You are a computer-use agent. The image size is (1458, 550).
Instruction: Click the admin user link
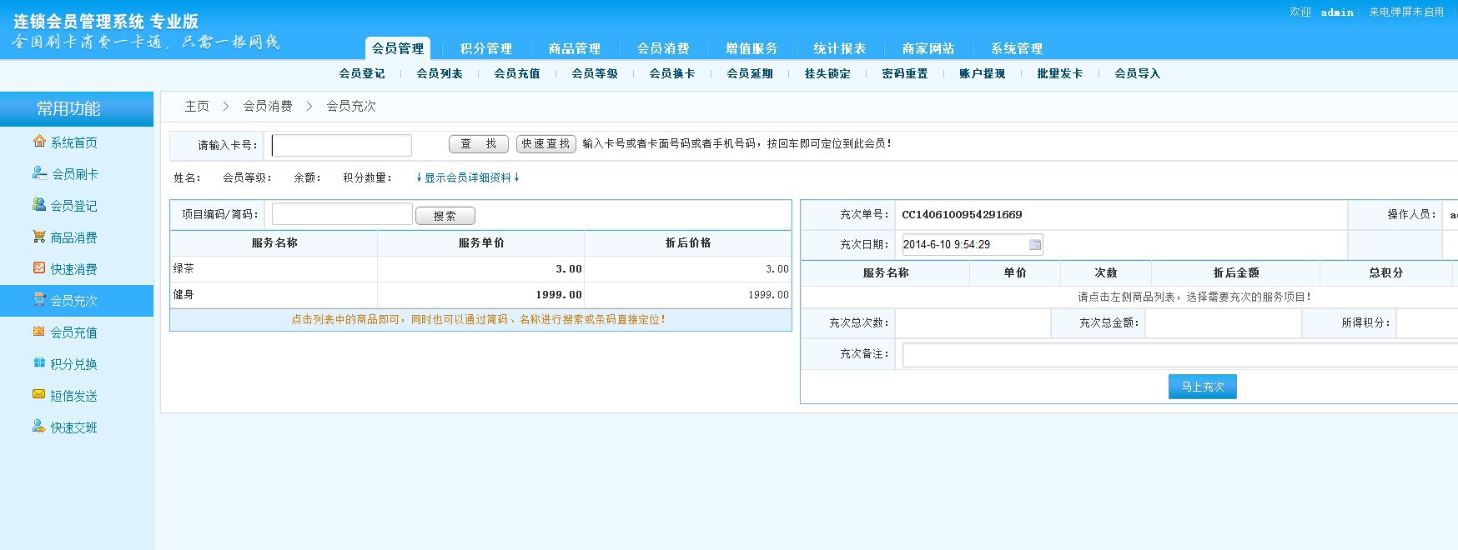coord(1337,12)
